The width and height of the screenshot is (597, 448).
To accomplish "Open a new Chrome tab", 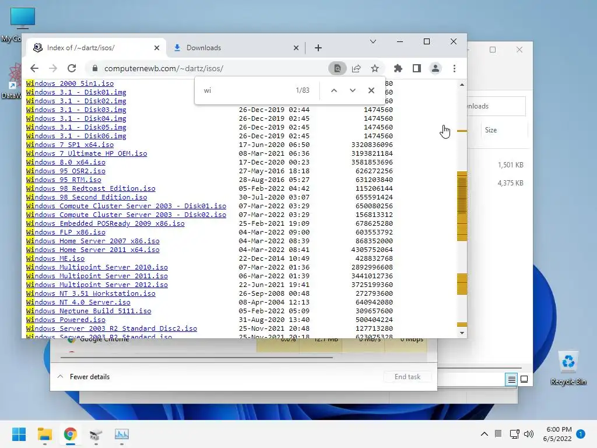I will (x=318, y=48).
